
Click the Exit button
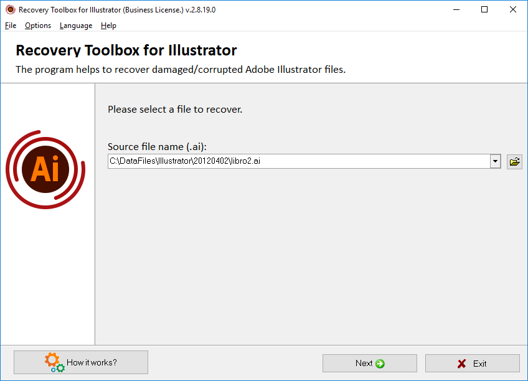[x=472, y=363]
